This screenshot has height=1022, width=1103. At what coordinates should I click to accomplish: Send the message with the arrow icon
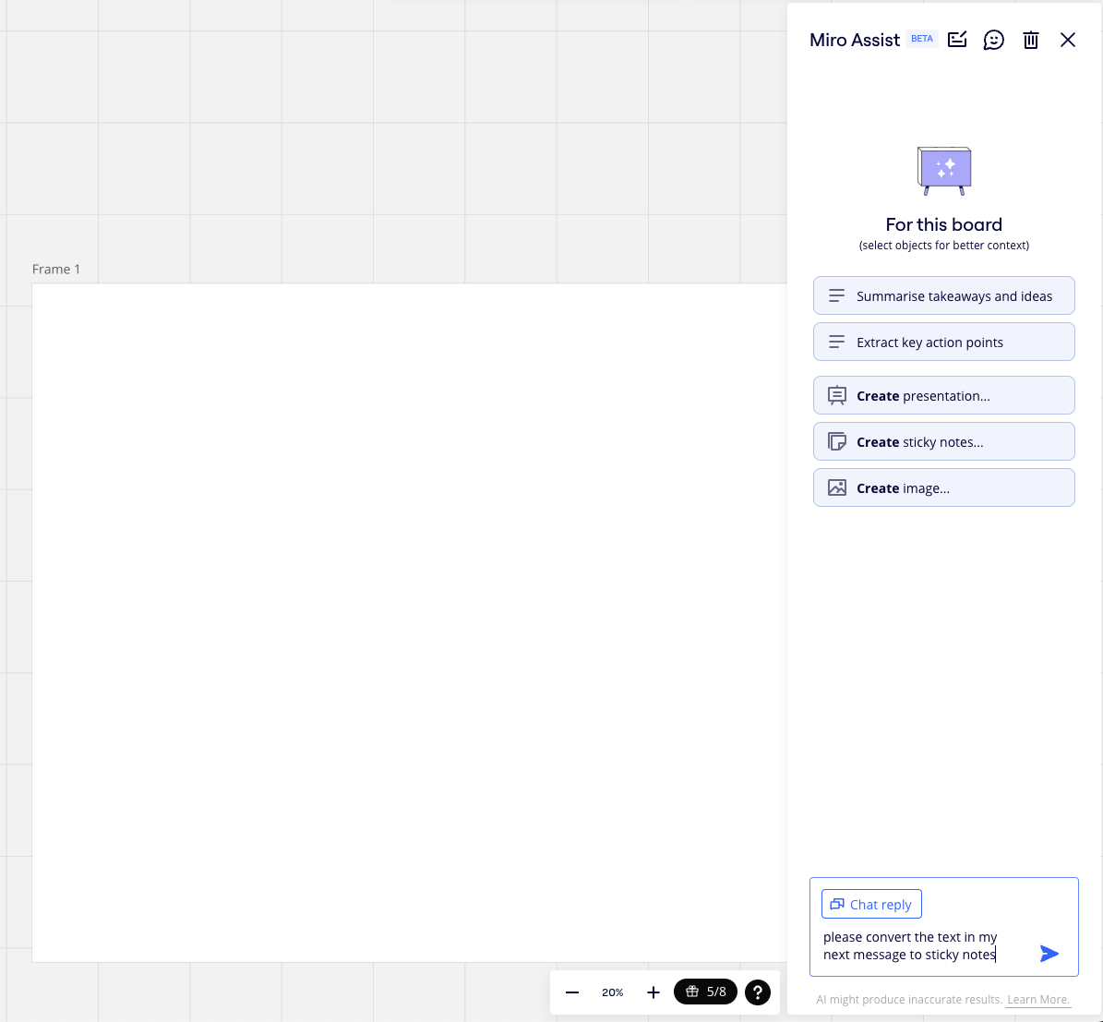click(1049, 954)
